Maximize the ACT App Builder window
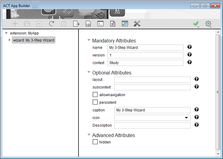The width and height of the screenshot is (223, 159). pos(205,6)
